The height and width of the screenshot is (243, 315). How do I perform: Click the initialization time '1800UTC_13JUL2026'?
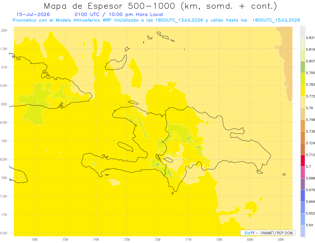tap(179, 20)
